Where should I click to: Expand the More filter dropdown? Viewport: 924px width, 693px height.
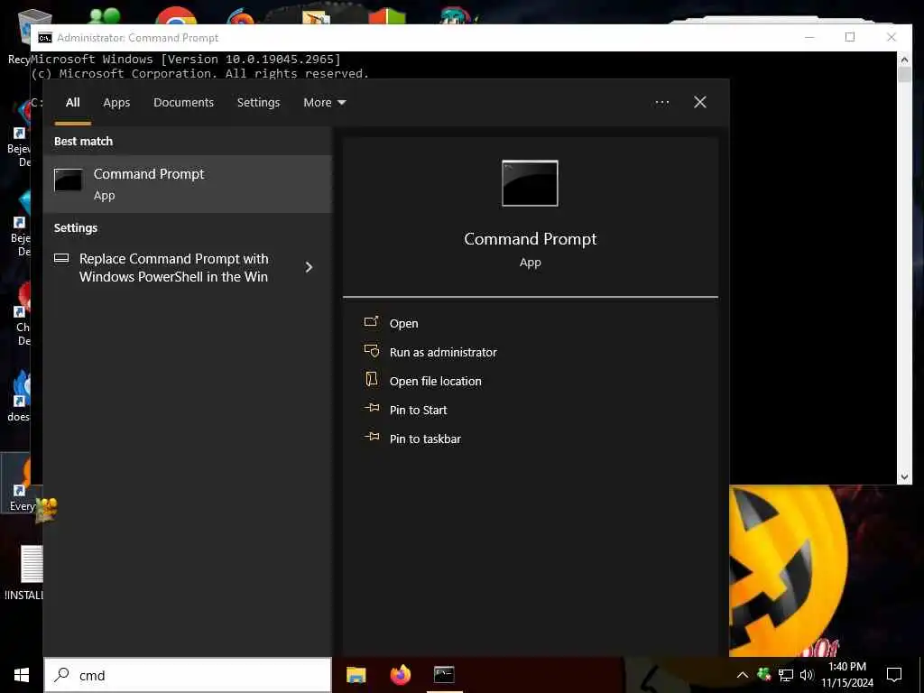[325, 103]
